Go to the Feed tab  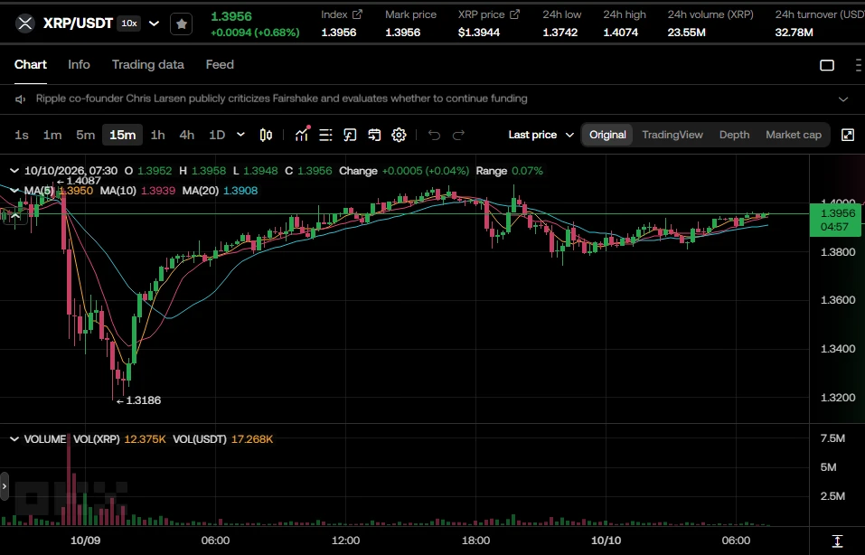(220, 64)
